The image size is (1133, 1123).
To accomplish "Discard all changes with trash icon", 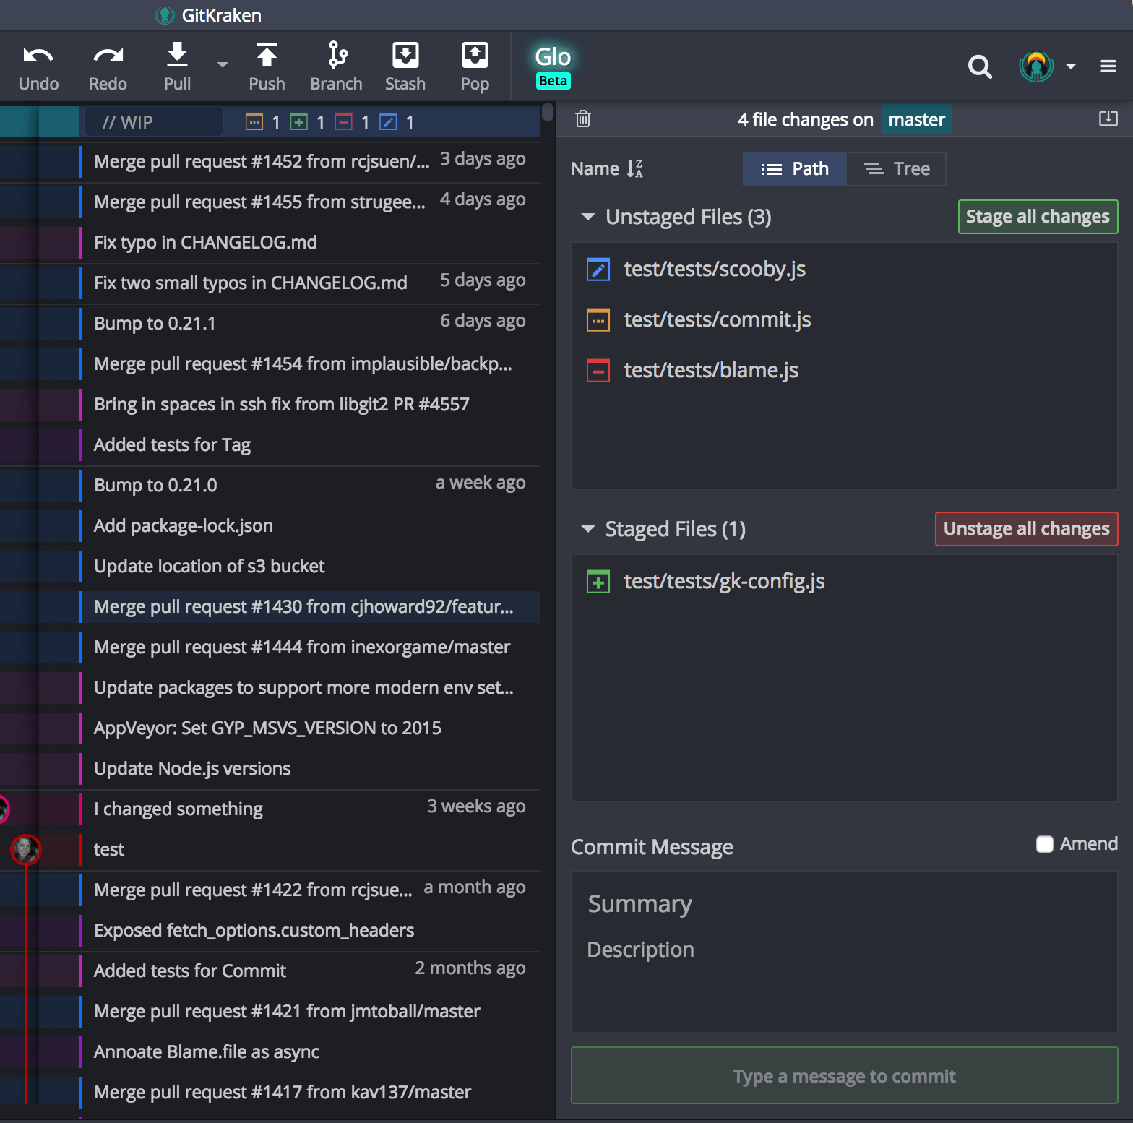I will click(x=583, y=119).
